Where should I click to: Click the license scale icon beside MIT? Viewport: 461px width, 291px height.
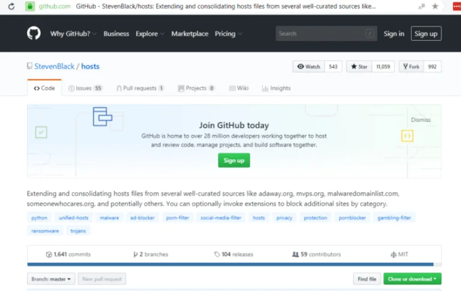[x=393, y=254]
